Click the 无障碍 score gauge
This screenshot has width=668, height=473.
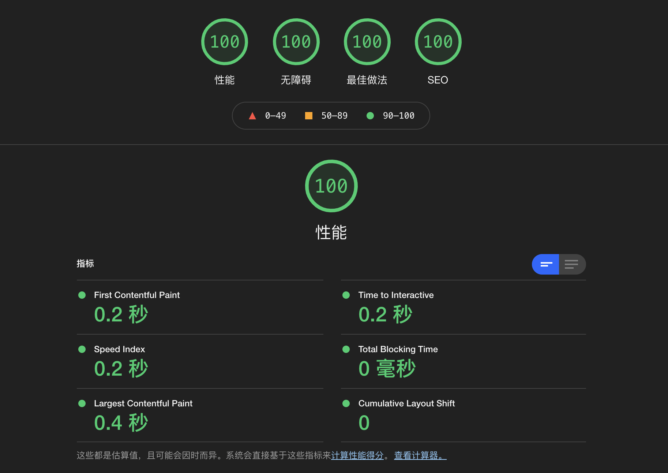[296, 41]
